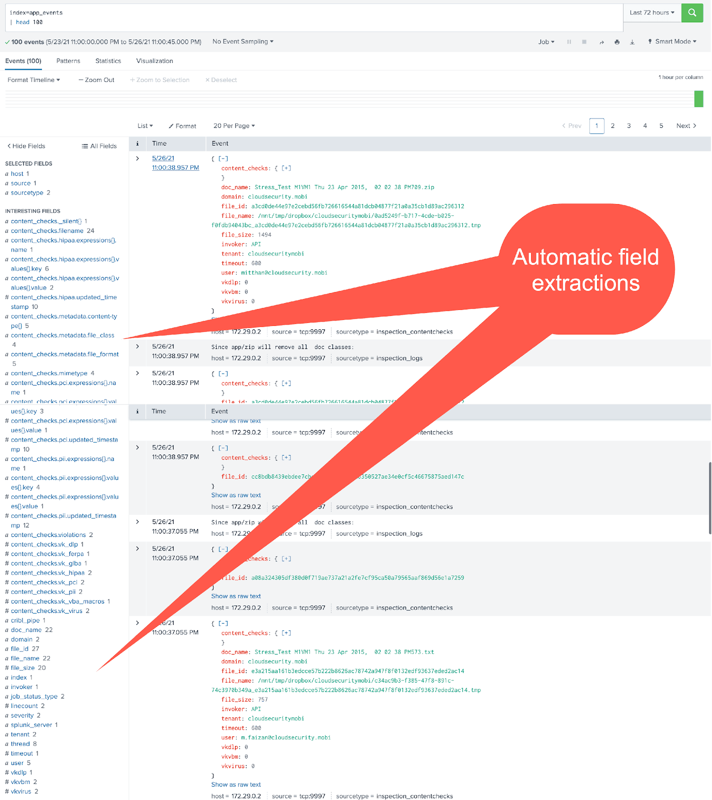Switch to the Visualization tab
Screen dimensions: 712x800
tap(154, 61)
